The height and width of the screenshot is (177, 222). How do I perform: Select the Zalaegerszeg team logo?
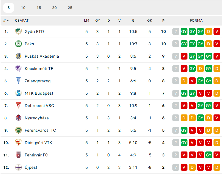point(18,81)
